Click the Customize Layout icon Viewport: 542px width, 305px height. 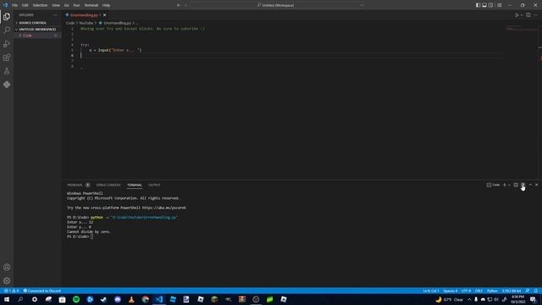[499, 5]
